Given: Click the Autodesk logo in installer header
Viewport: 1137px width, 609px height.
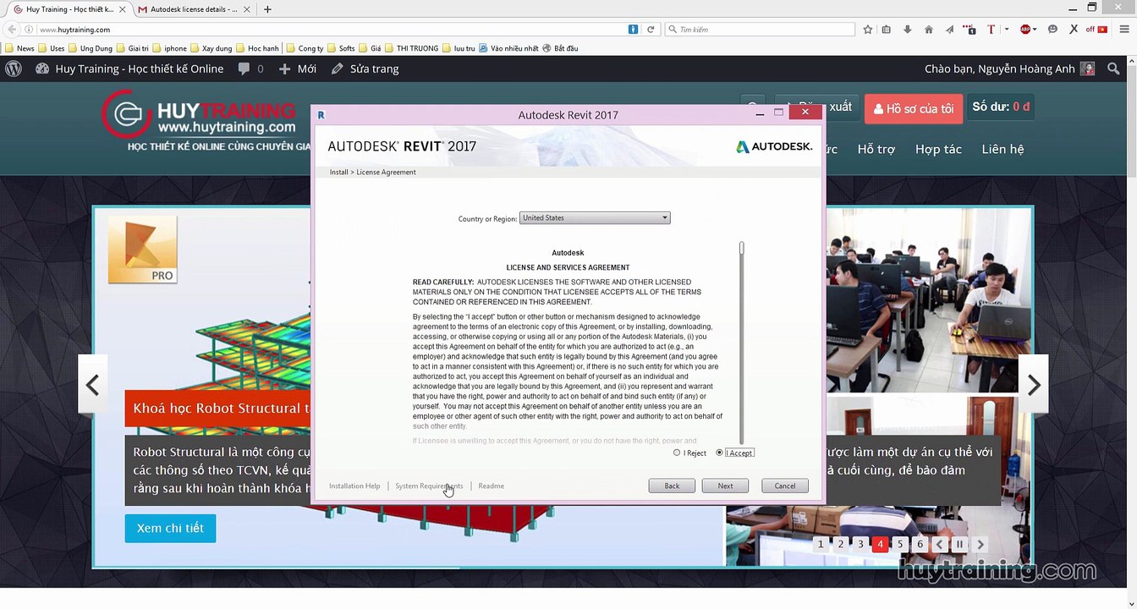Looking at the screenshot, I should pos(774,146).
